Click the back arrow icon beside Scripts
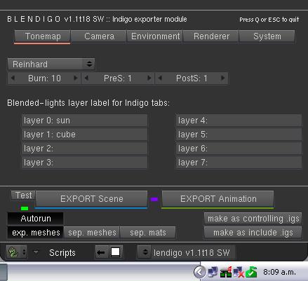308x281 pixels. [101, 252]
